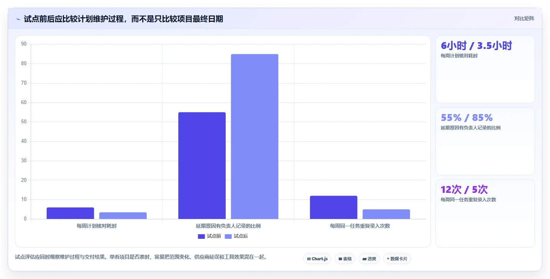Click x-axis label 每周同一任务重复录入次数

coord(360,226)
